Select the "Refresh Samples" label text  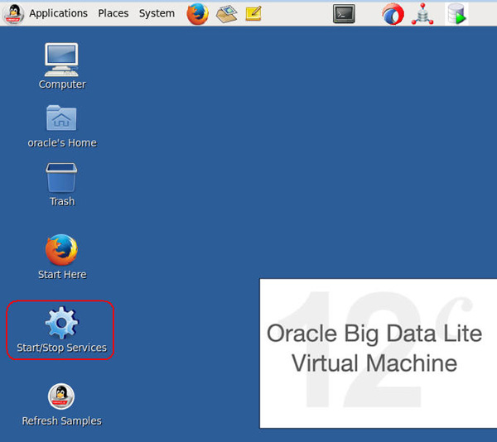(x=62, y=420)
